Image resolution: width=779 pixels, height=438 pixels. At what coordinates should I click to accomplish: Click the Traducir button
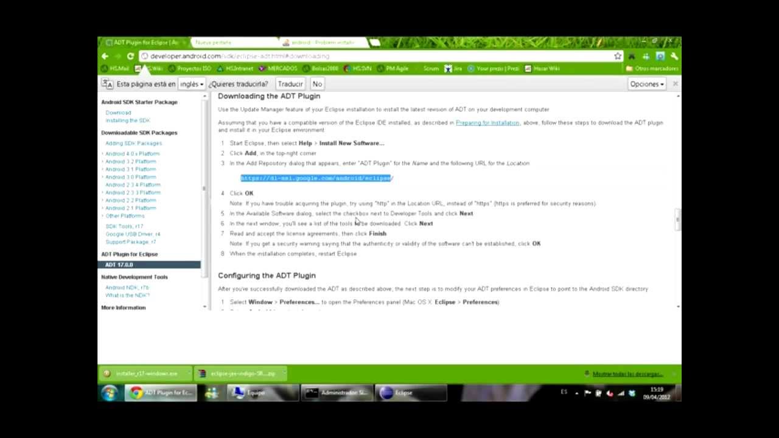[x=290, y=84]
